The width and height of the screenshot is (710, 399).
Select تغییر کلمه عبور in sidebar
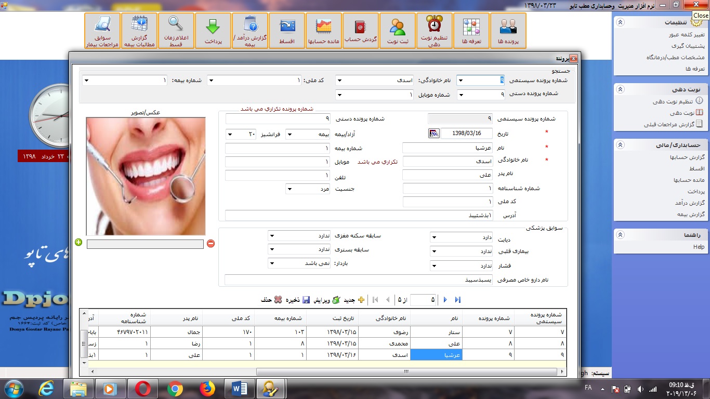[x=686, y=35]
